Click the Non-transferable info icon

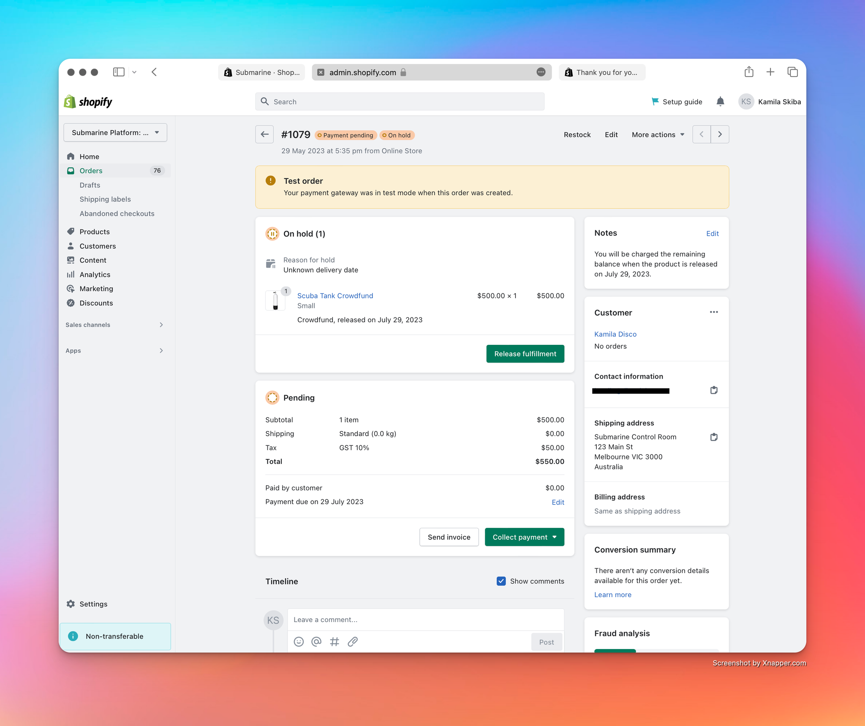tap(73, 636)
